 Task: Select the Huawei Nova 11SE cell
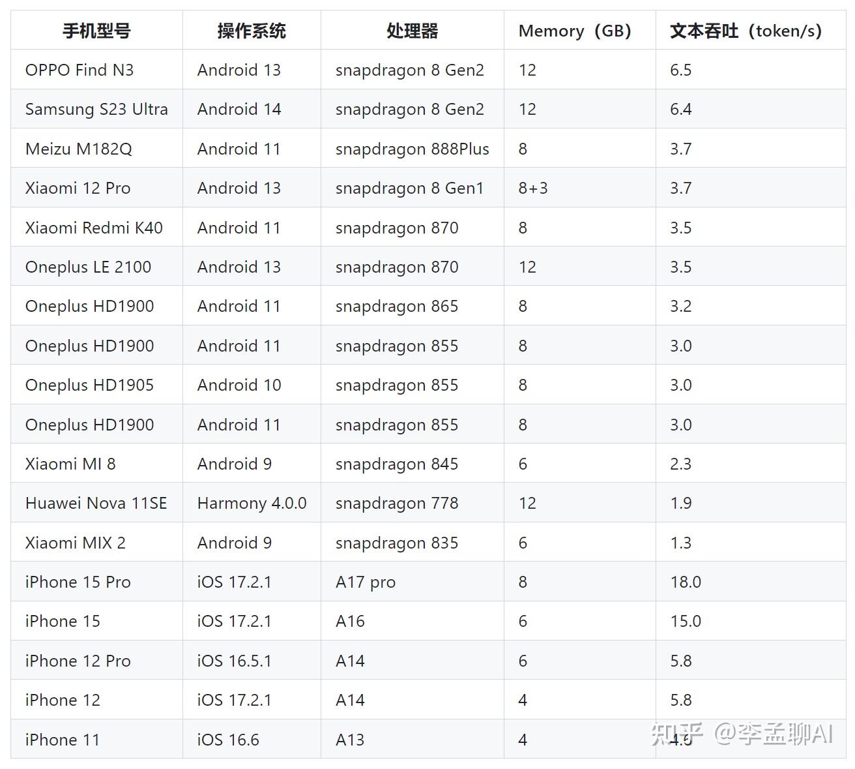pyautogui.click(x=96, y=503)
